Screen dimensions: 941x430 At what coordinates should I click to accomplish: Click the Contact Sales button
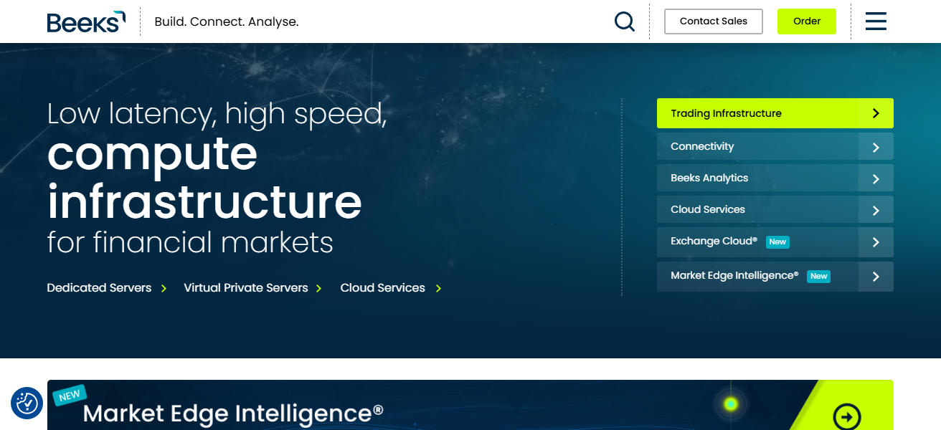click(x=713, y=21)
